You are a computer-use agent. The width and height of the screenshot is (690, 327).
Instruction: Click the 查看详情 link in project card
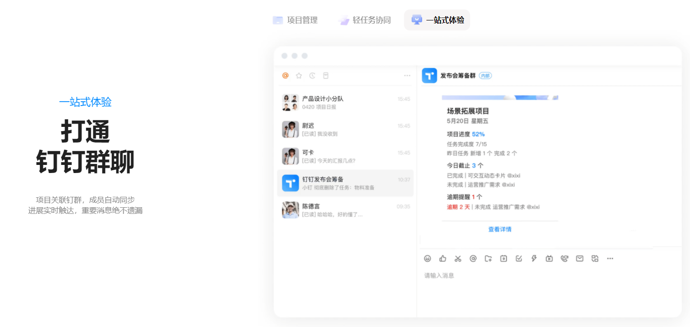pyautogui.click(x=500, y=229)
